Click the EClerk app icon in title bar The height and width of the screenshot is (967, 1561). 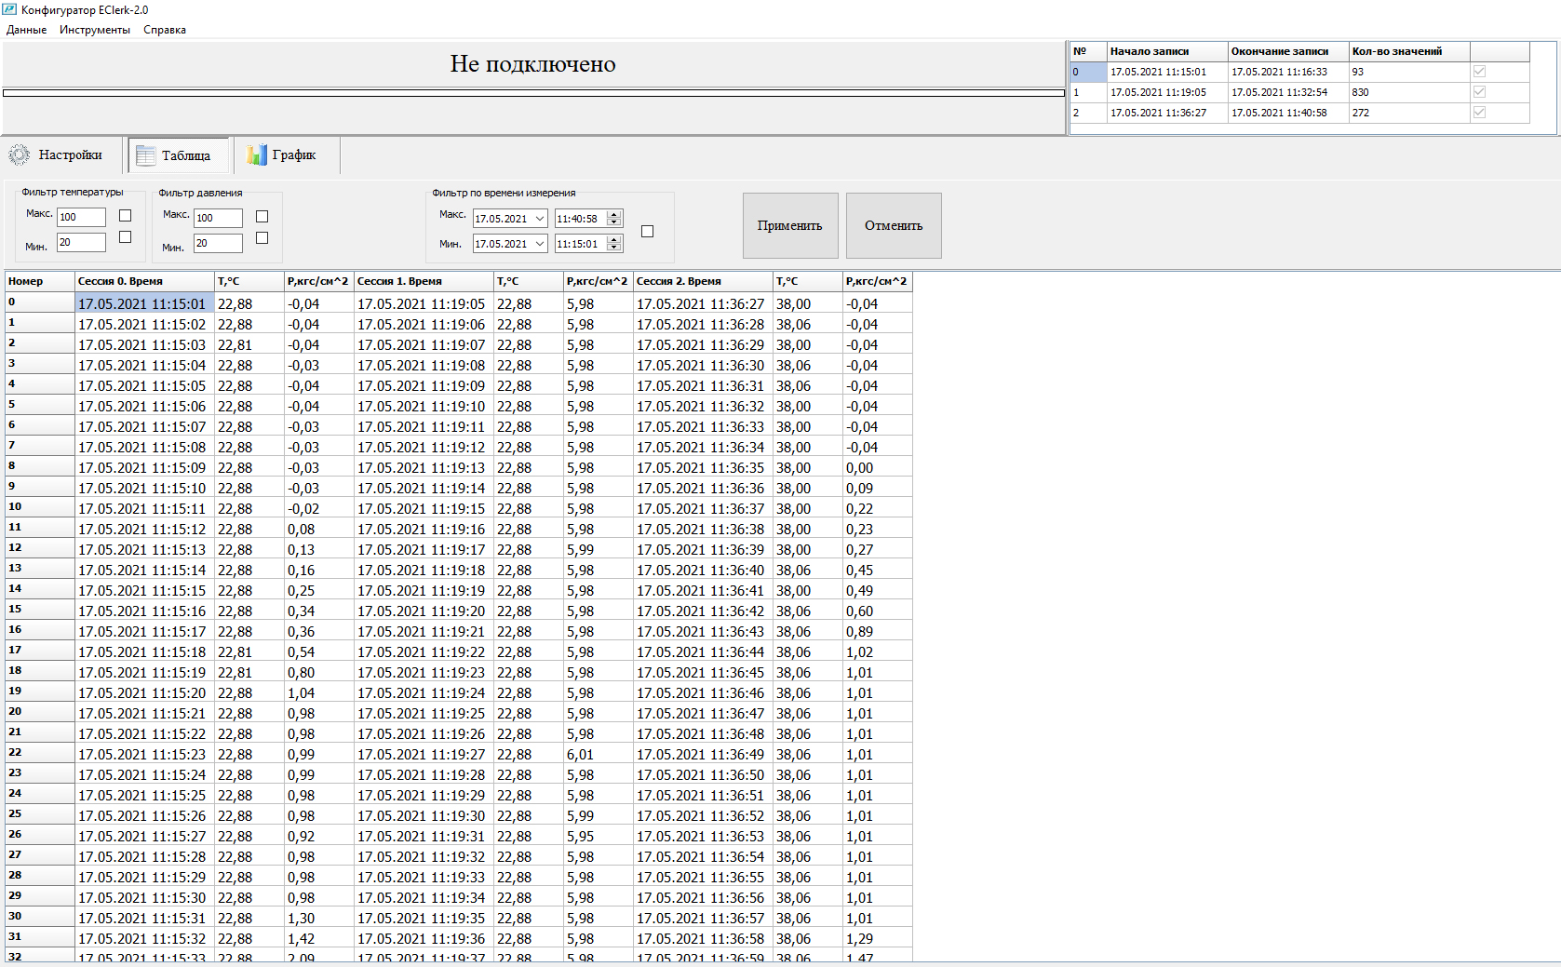click(9, 9)
